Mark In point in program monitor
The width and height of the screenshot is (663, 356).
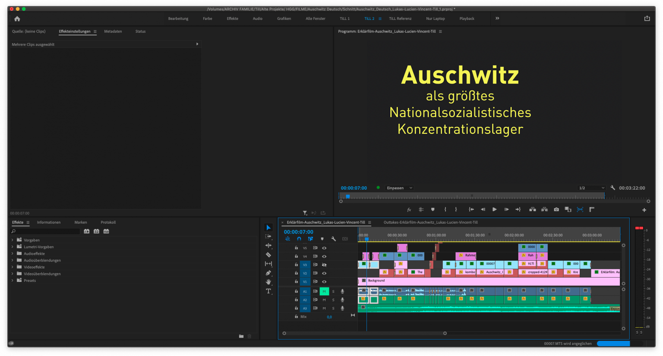445,209
